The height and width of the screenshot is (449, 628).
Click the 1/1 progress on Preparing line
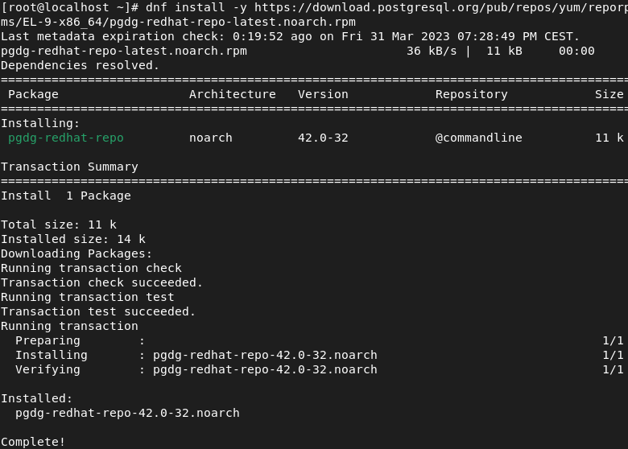613,340
